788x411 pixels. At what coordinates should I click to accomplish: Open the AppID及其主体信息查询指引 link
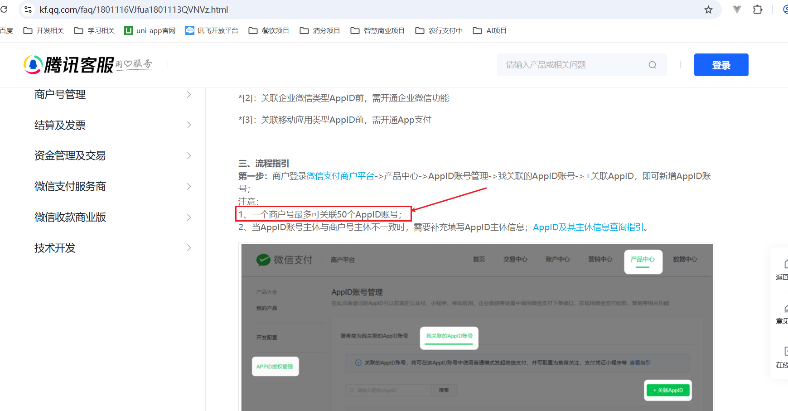588,227
